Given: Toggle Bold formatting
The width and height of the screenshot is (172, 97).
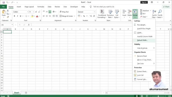Looking at the screenshot, I should coord(14,16).
